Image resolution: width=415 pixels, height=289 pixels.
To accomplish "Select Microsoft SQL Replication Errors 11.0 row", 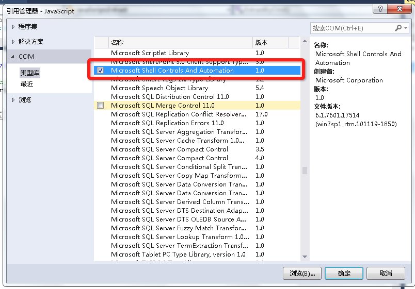I will [197, 123].
